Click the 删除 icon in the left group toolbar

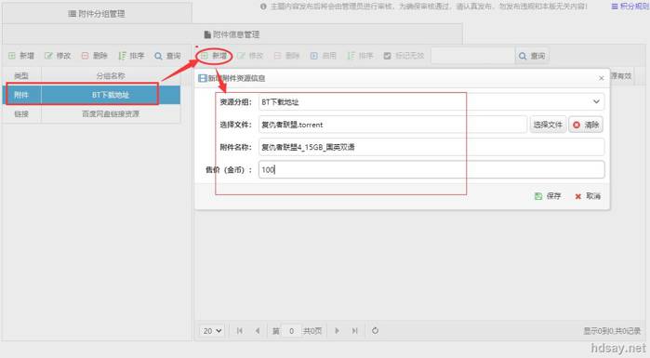pyautogui.click(x=85, y=56)
